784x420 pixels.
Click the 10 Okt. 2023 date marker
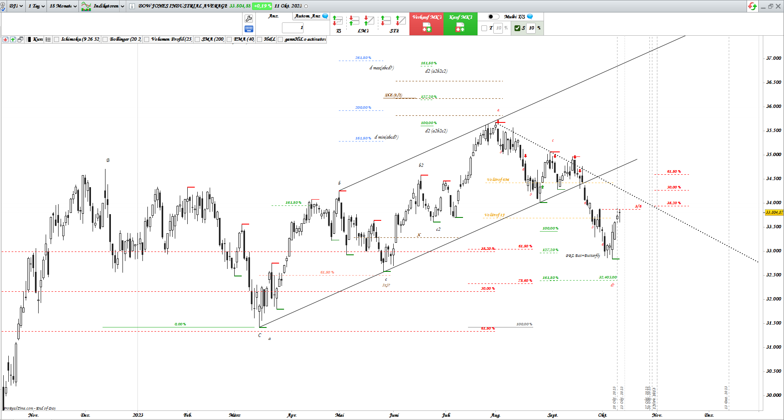(615, 398)
